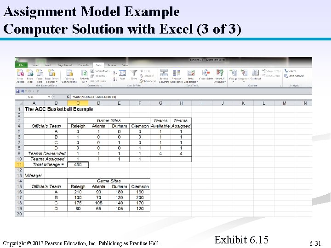Open Advanced filter options
The width and height of the screenshot is (331, 248).
(x=148, y=81)
